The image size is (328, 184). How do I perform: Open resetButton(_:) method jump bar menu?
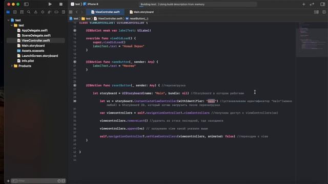pyautogui.click(x=137, y=18)
